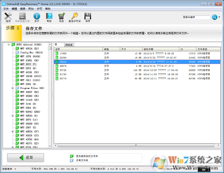Open the dropdown arrow beside the search icon

(219, 17)
